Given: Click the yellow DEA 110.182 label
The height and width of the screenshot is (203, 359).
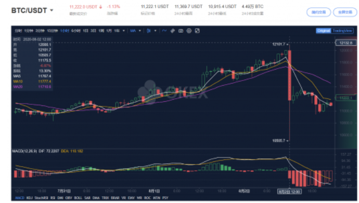Looking at the screenshot, I should coord(72,151).
